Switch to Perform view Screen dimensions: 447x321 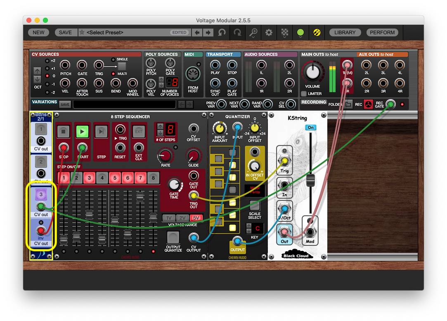click(x=382, y=33)
